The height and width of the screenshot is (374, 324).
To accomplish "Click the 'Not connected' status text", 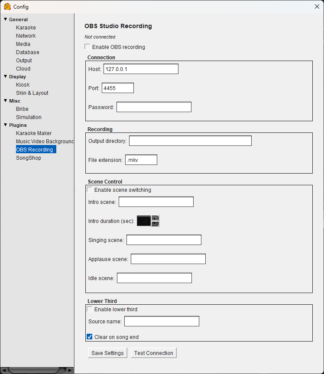I will coord(100,37).
